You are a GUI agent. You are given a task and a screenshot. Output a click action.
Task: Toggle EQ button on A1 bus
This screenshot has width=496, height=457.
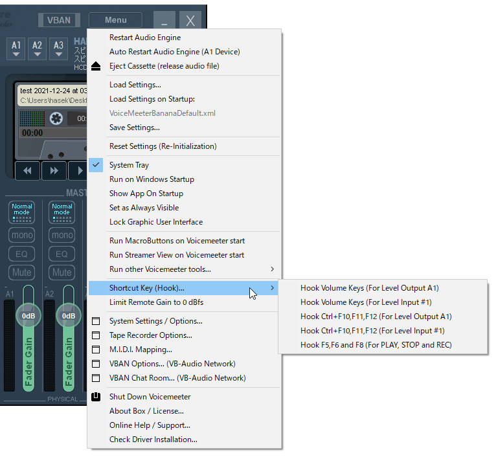[x=22, y=254]
